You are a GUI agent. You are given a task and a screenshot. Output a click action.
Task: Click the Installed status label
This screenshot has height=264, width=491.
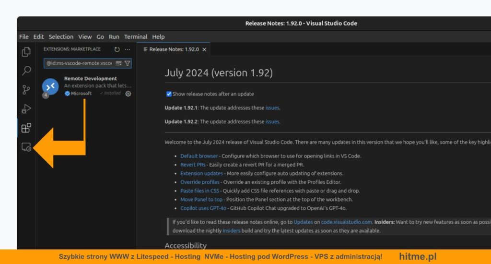point(110,93)
